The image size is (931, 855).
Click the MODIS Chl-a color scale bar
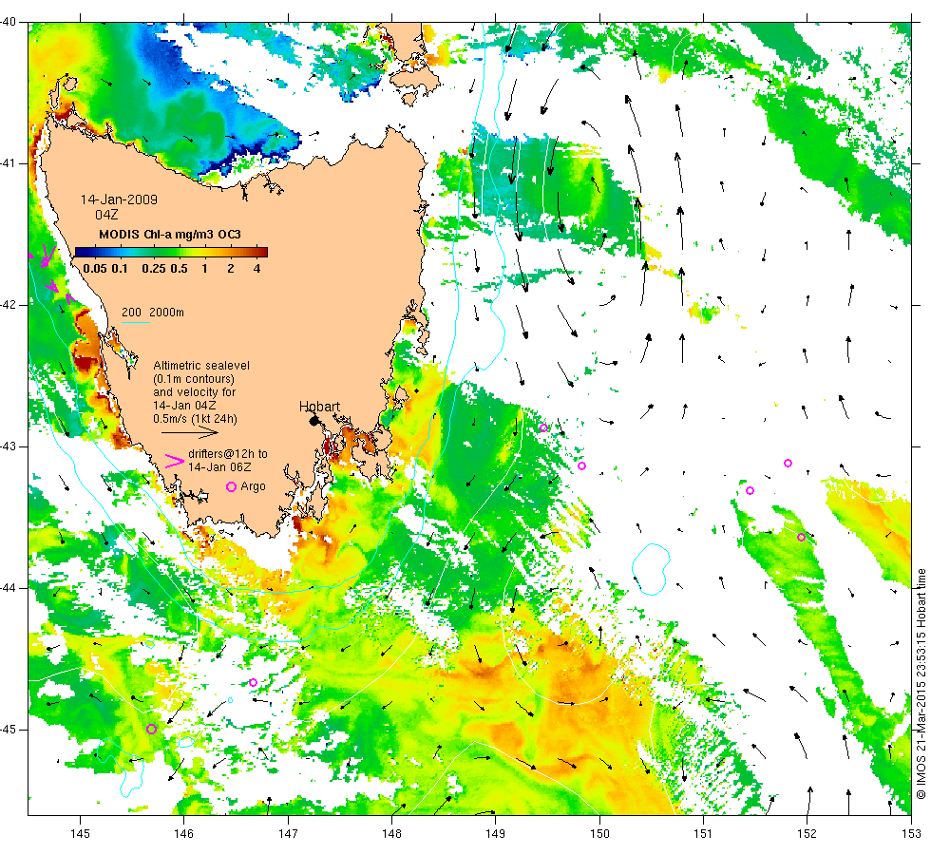tap(171, 252)
